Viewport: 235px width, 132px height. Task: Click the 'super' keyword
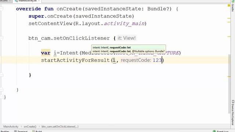point(36,16)
